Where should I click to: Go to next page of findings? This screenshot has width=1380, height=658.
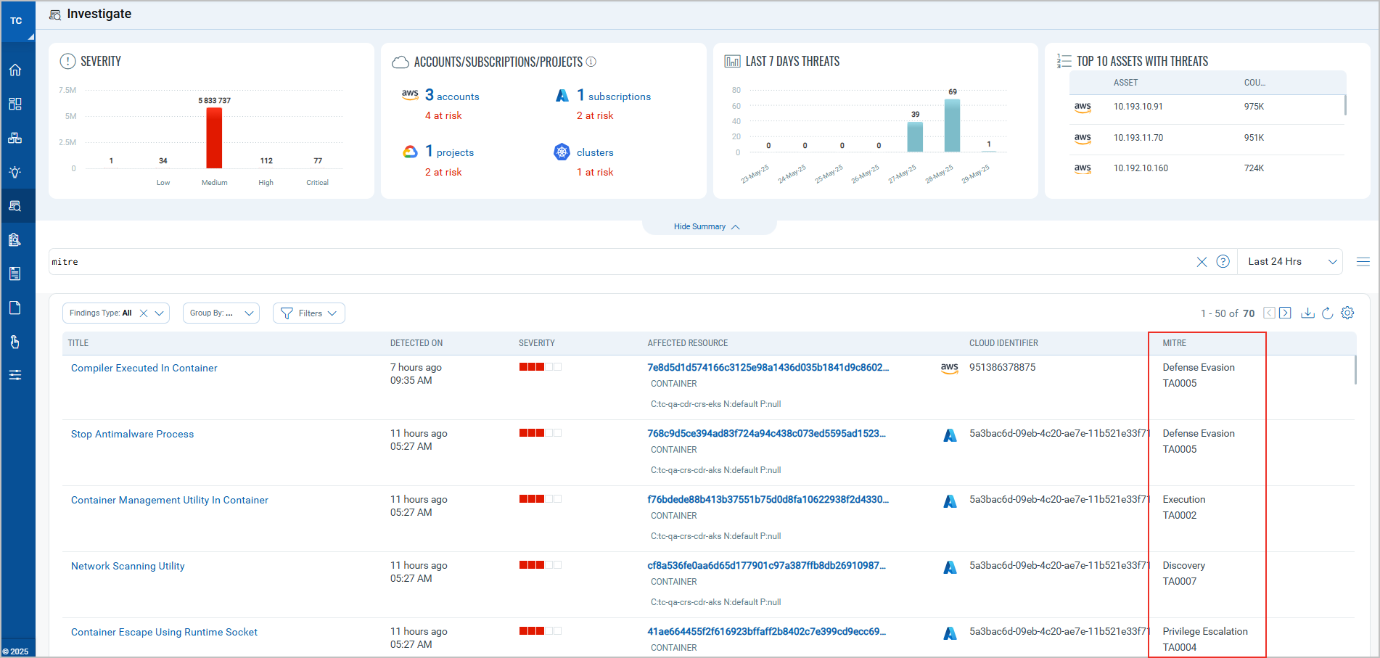point(1285,313)
